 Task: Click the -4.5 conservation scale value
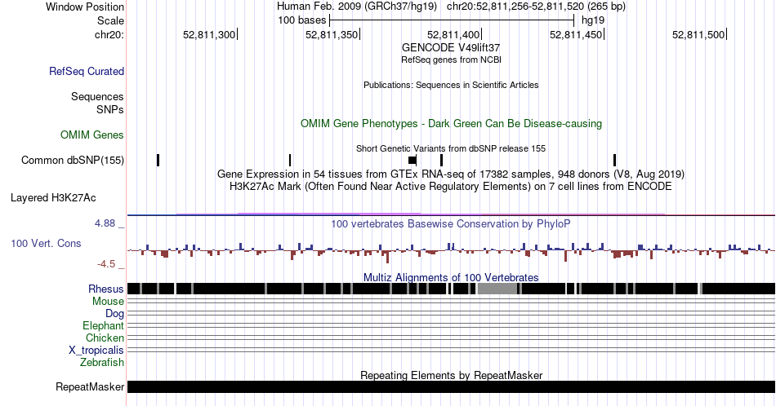(106, 264)
